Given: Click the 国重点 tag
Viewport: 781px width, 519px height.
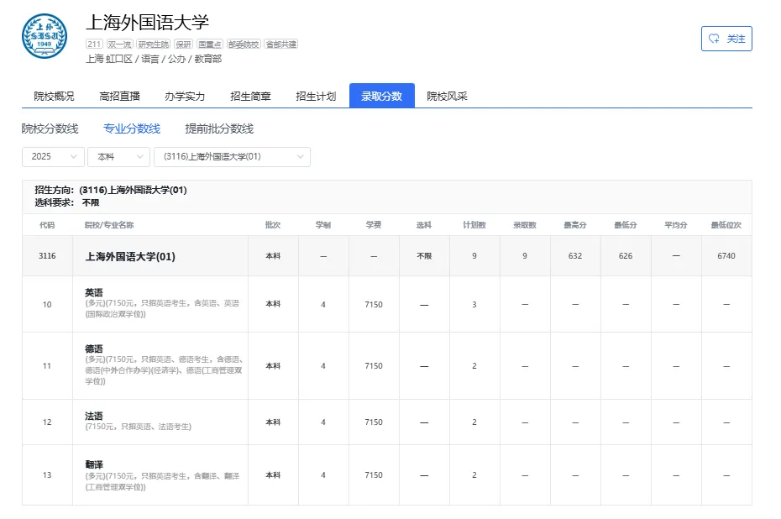Looking at the screenshot, I should pyautogui.click(x=210, y=45).
